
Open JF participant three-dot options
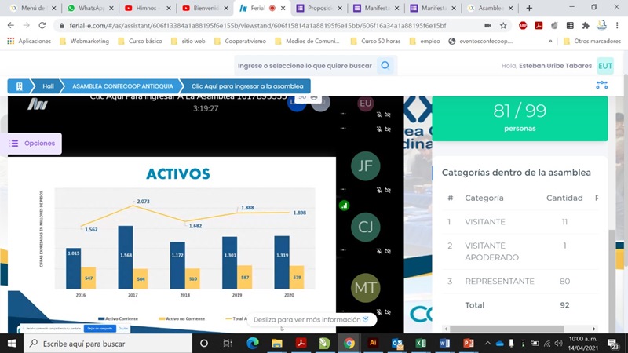[343, 189]
